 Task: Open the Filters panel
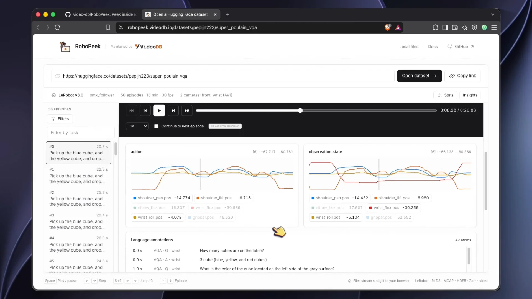[60, 119]
